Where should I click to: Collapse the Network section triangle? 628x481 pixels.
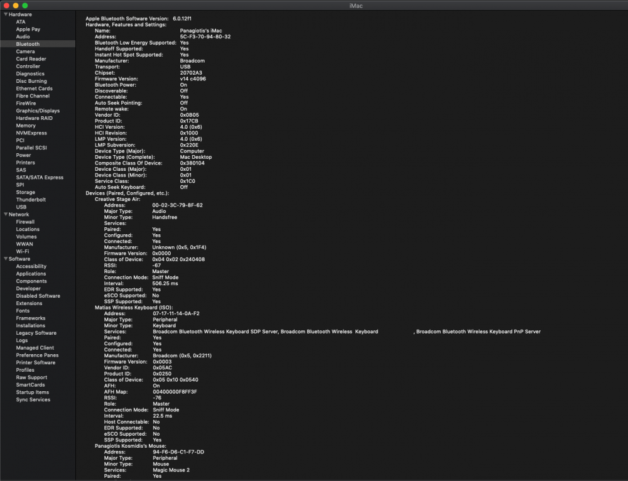[x=6, y=214]
